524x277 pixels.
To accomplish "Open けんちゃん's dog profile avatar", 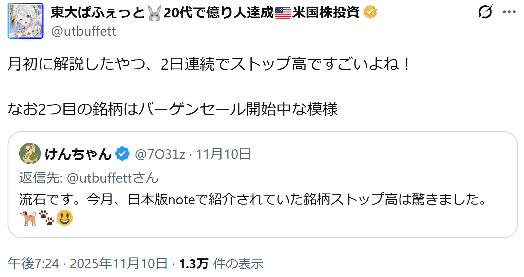I will click(30, 154).
